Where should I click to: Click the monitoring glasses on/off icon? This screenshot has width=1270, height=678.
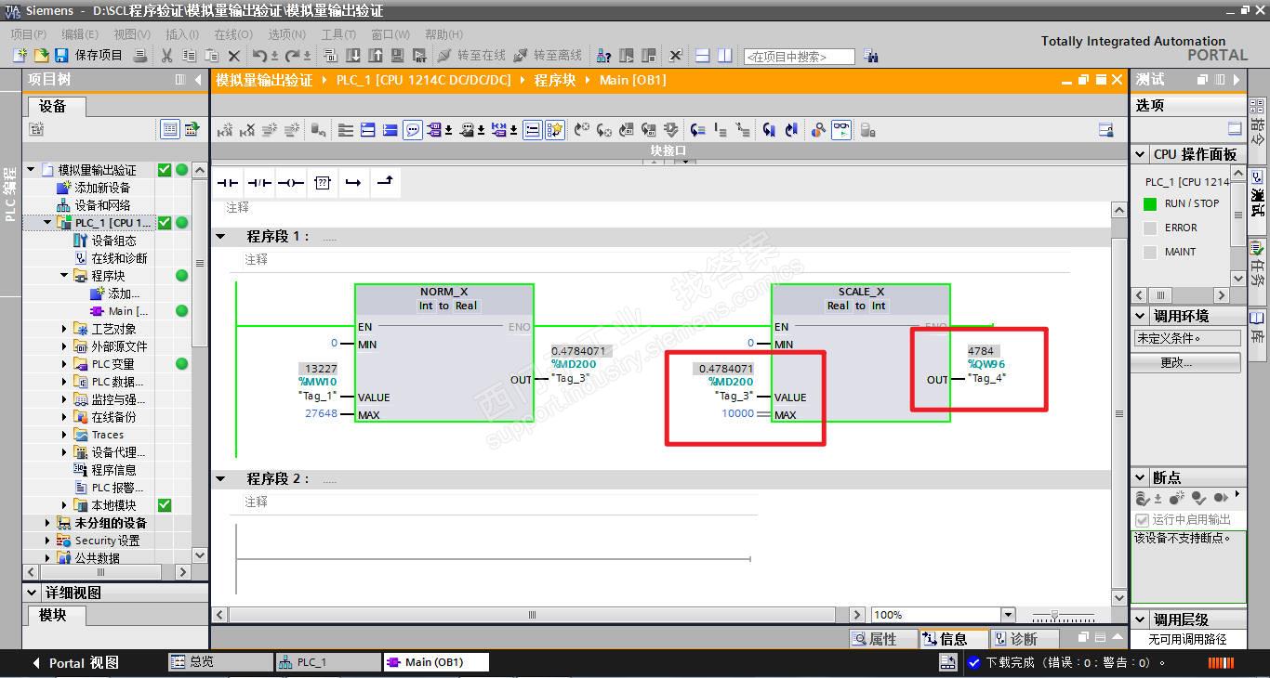841,130
